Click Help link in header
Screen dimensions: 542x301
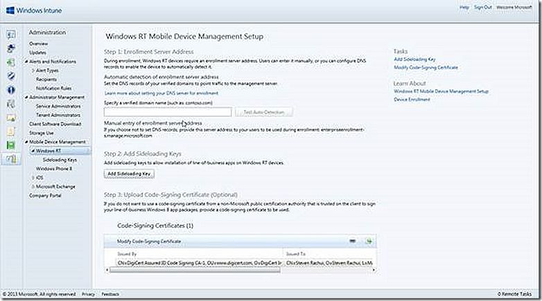tap(464, 7)
